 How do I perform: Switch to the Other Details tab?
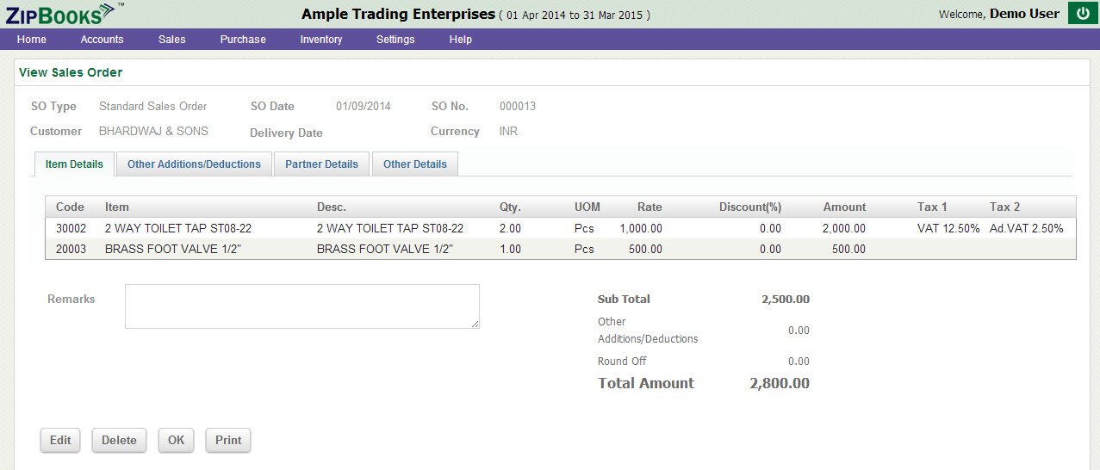tap(414, 164)
